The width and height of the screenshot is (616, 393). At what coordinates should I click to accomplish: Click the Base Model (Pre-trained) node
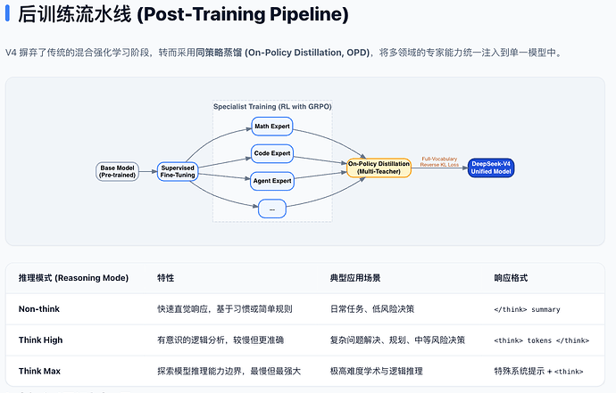point(118,171)
